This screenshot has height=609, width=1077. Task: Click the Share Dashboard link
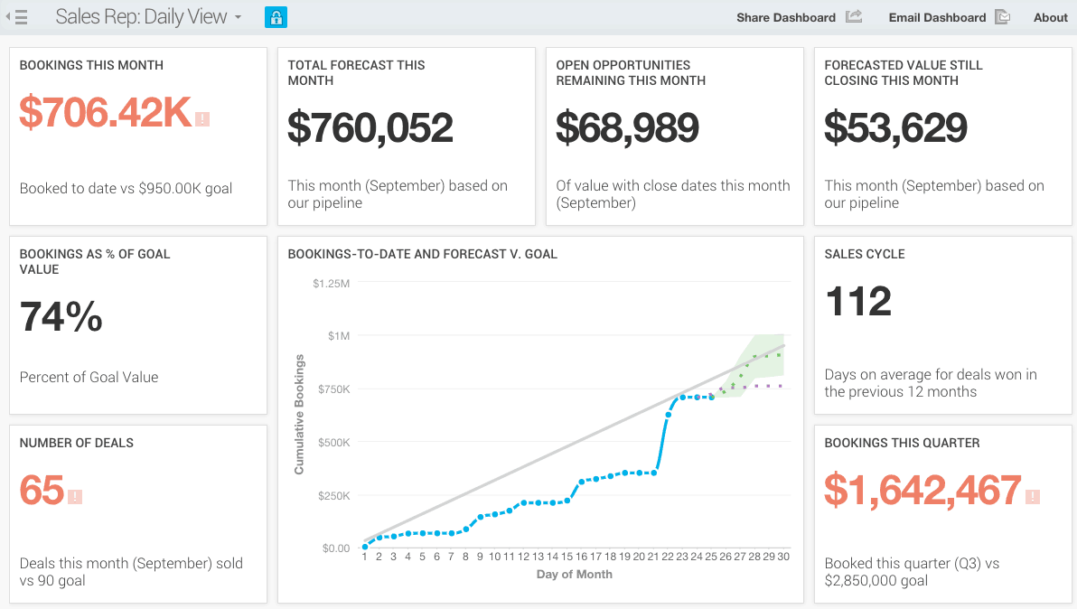(x=785, y=17)
